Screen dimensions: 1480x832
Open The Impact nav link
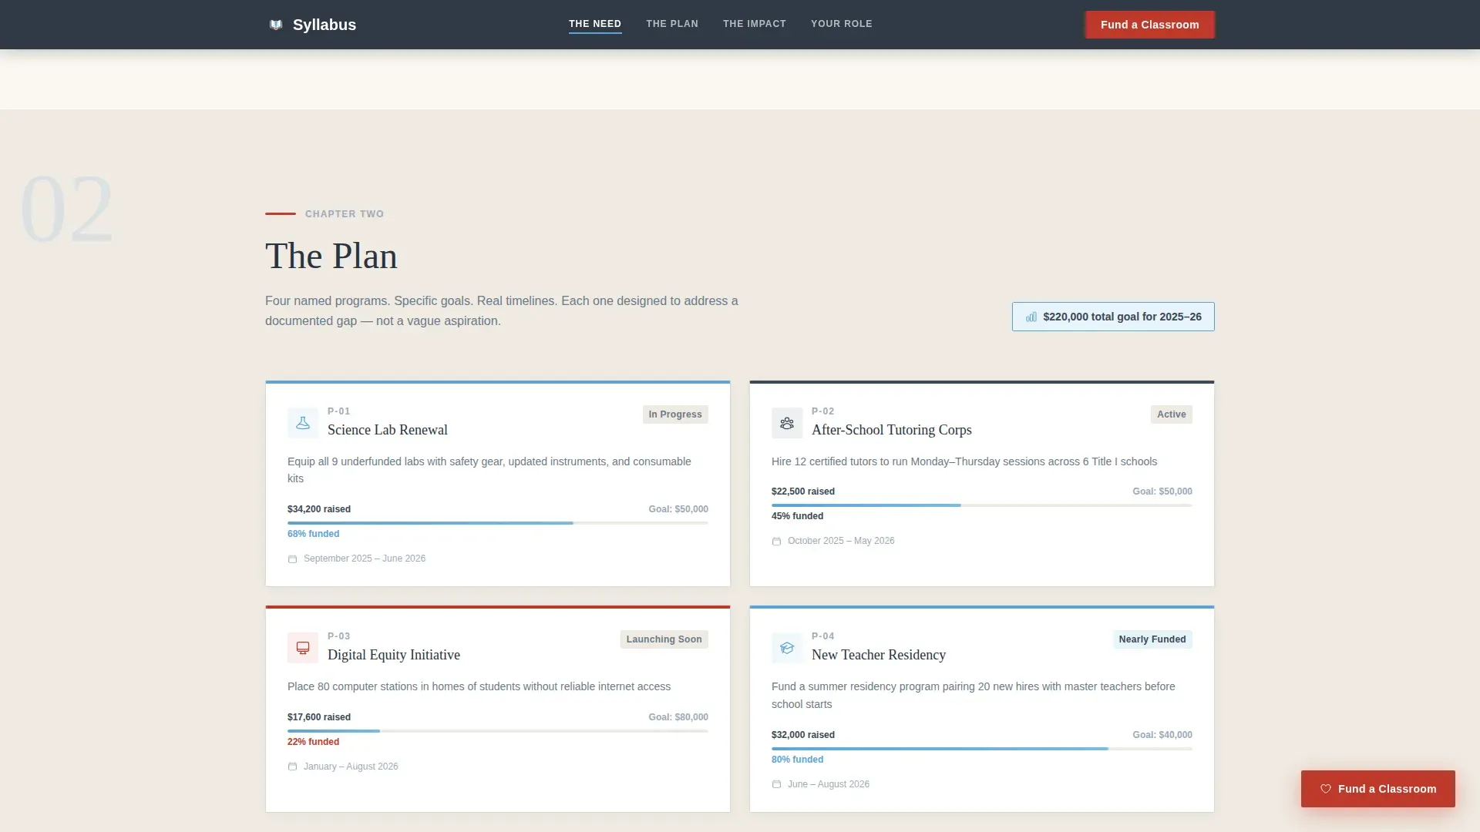click(755, 24)
